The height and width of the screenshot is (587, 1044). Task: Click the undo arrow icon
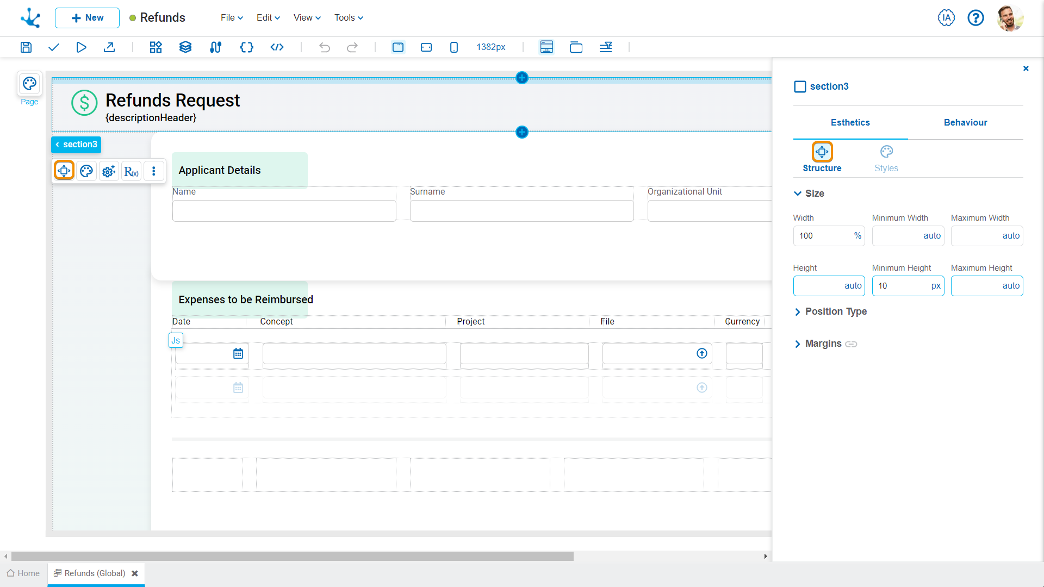pyautogui.click(x=325, y=47)
